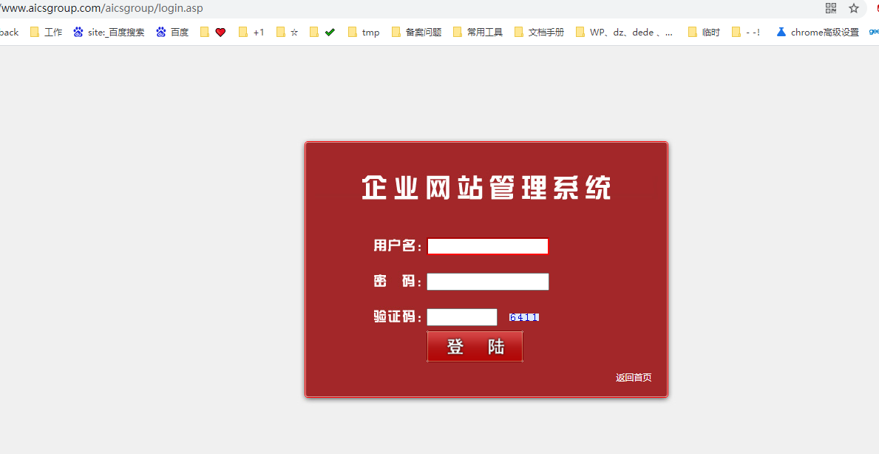Open the star-labeled bookmark folder
Image resolution: width=879 pixels, height=454 pixels.
coord(287,33)
